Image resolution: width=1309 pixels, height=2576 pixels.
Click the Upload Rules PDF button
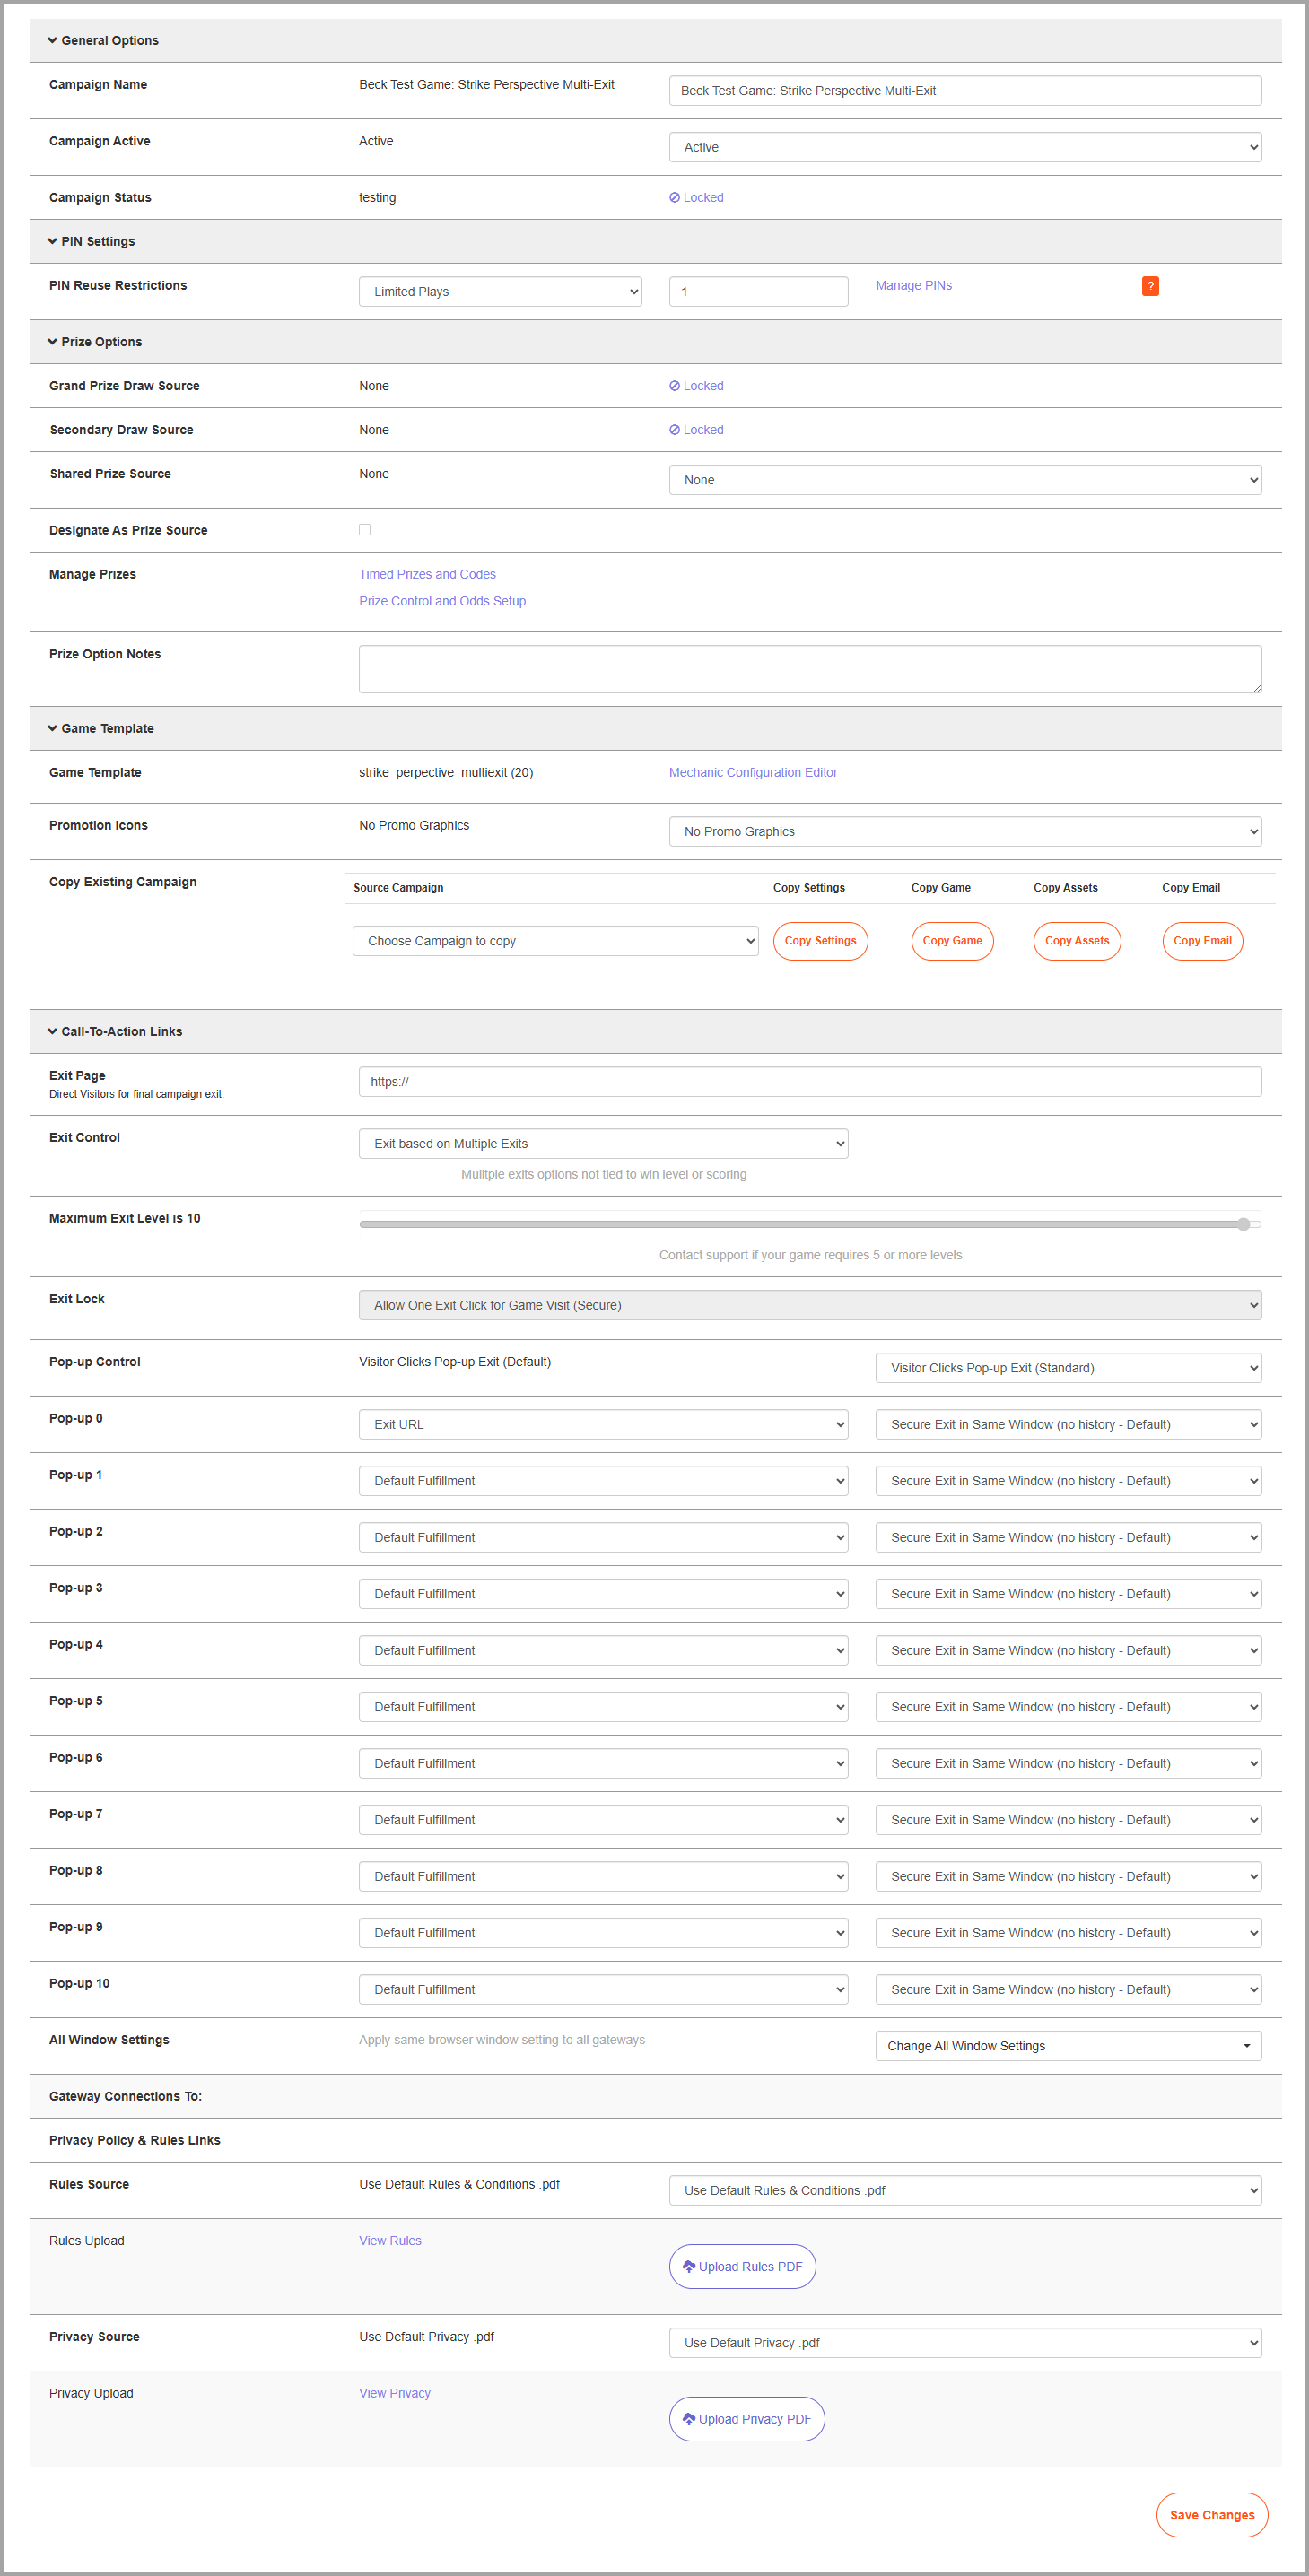coord(742,2267)
